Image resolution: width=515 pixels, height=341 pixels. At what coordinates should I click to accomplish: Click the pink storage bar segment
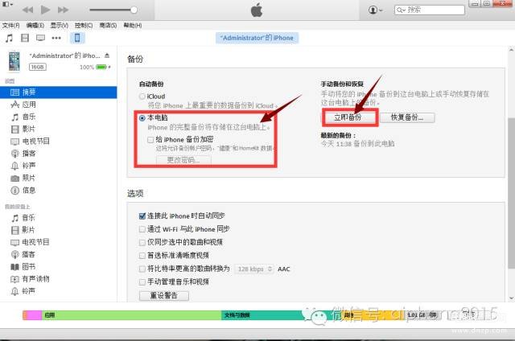[34, 315]
